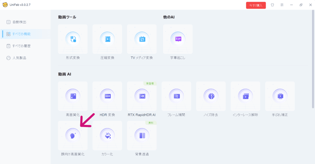Screen dimensions: 315x164
Task: Click the UniFab v3.0.2.7 title text
Action: point(20,5)
